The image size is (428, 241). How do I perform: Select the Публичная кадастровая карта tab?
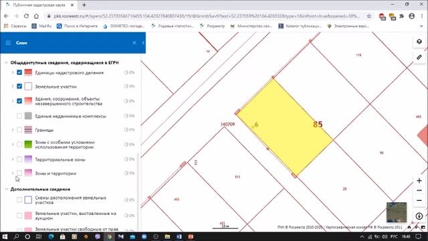(x=39, y=5)
